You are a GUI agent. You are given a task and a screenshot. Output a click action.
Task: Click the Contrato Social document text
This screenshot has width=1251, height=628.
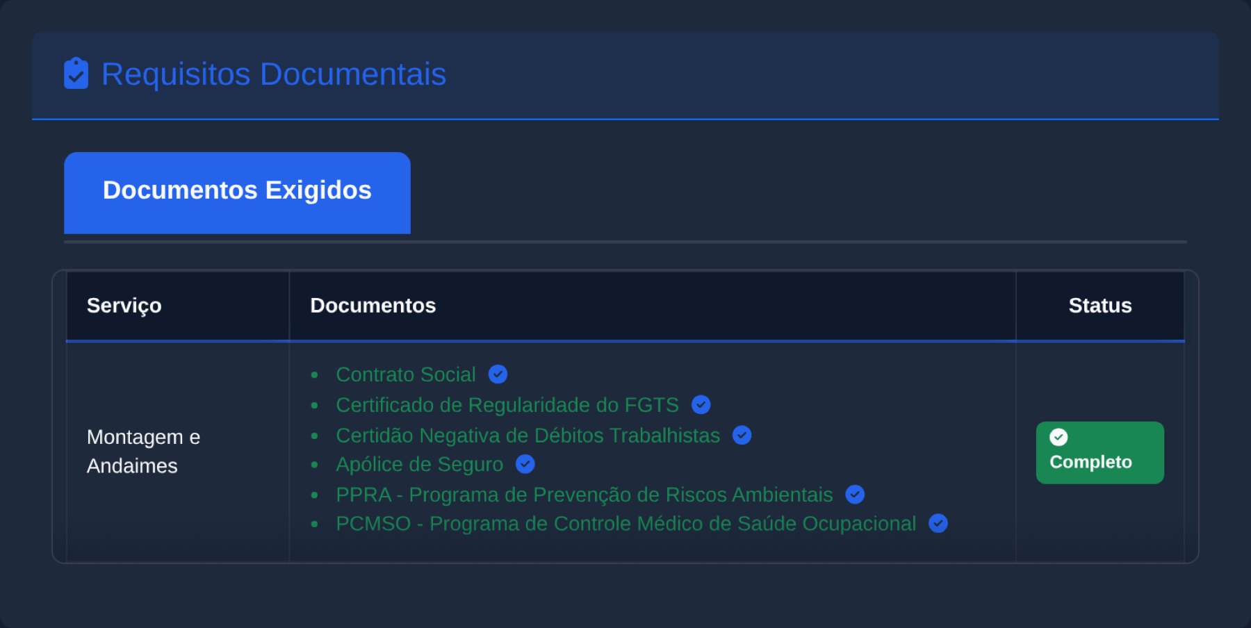(x=406, y=374)
